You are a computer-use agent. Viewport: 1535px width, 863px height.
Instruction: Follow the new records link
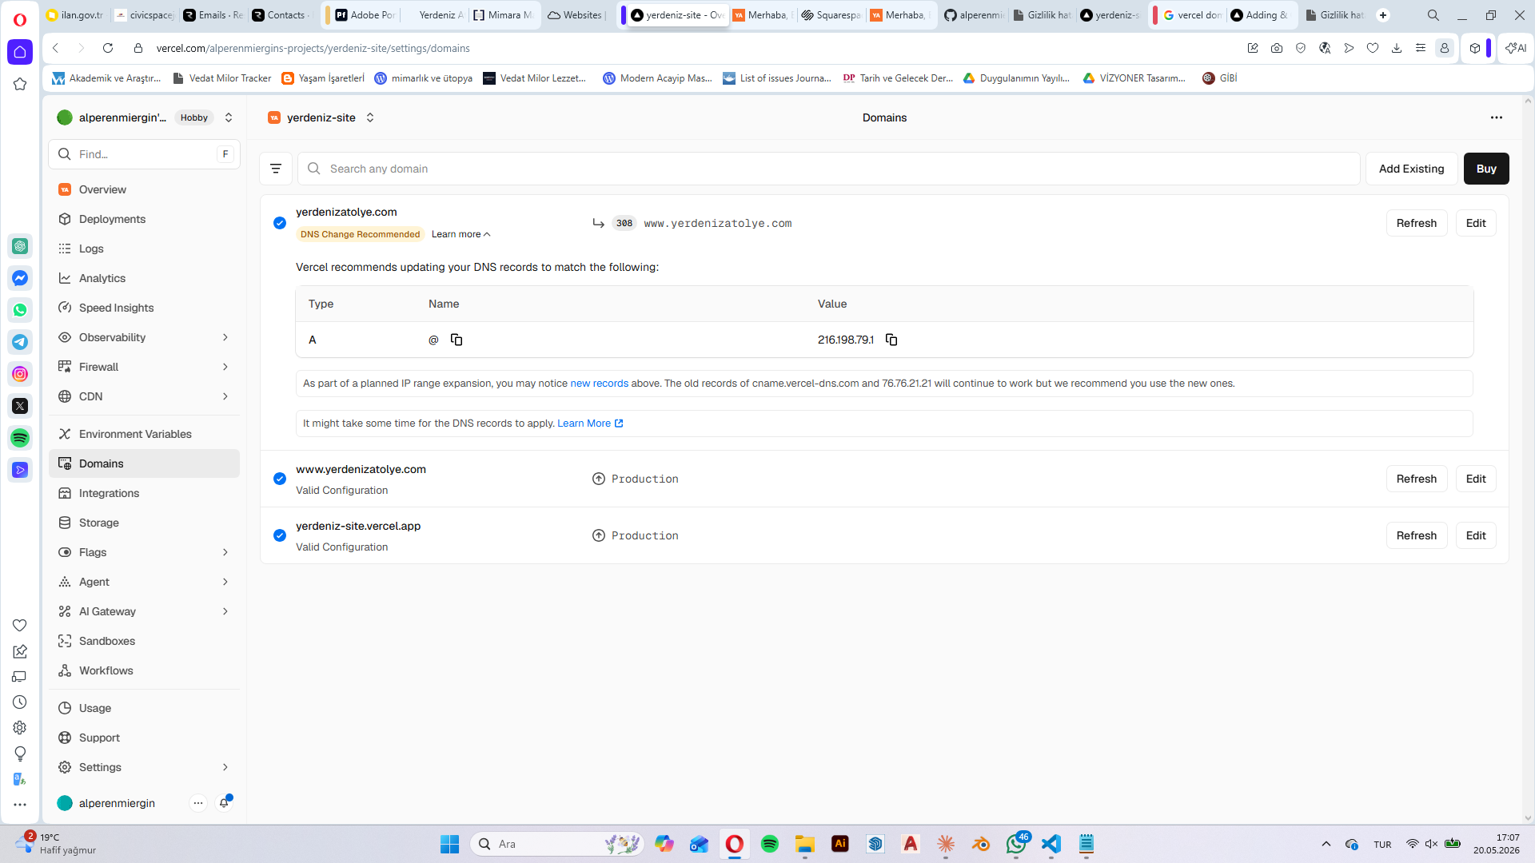(599, 384)
